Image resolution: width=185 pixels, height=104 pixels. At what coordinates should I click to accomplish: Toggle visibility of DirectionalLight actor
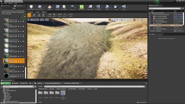(x=150, y=20)
